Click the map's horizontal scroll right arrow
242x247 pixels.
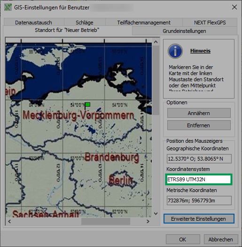tap(148, 222)
